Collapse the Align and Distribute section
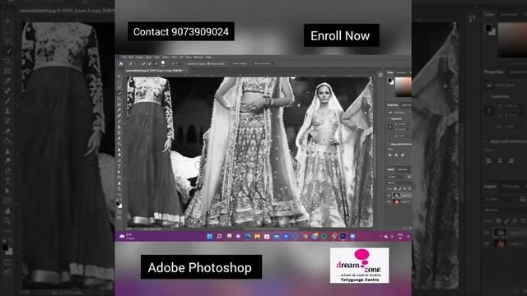This screenshot has width=527, height=296. click(388, 144)
